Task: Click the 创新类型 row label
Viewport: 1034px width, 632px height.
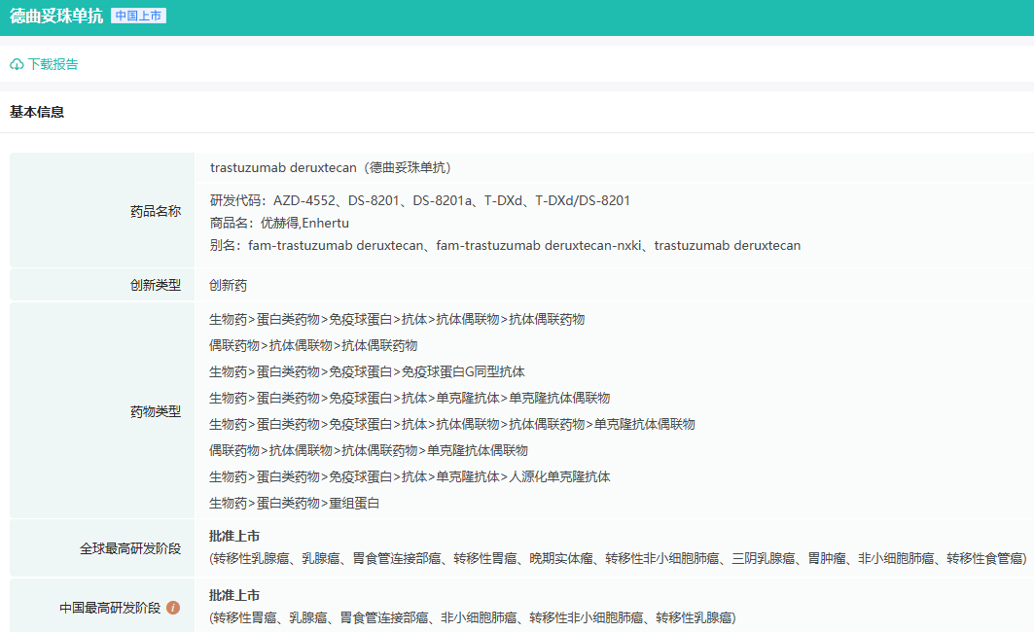Action: [x=156, y=285]
